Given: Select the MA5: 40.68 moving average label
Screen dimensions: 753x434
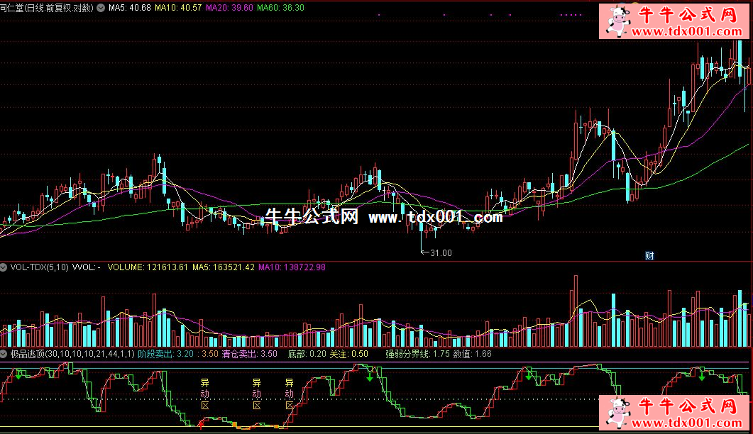Looking at the screenshot, I should [x=129, y=8].
